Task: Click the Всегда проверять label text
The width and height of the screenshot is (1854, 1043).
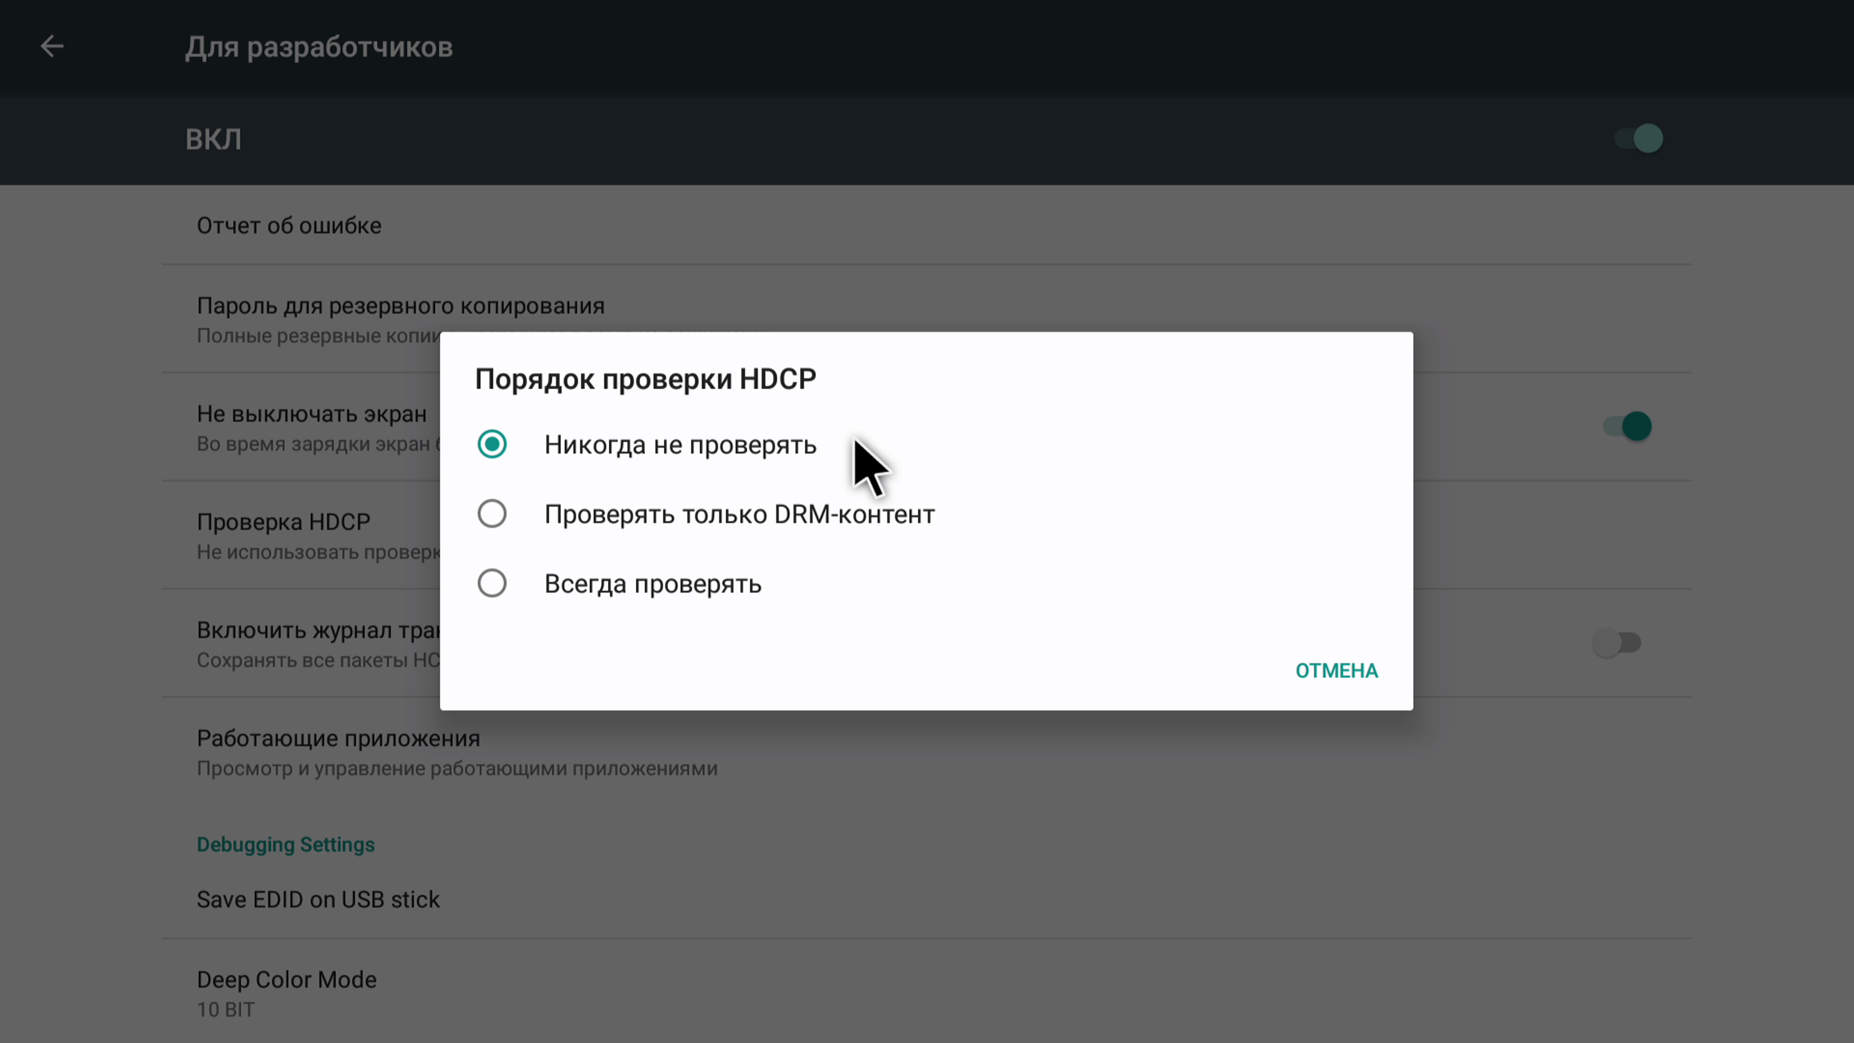Action: (653, 584)
